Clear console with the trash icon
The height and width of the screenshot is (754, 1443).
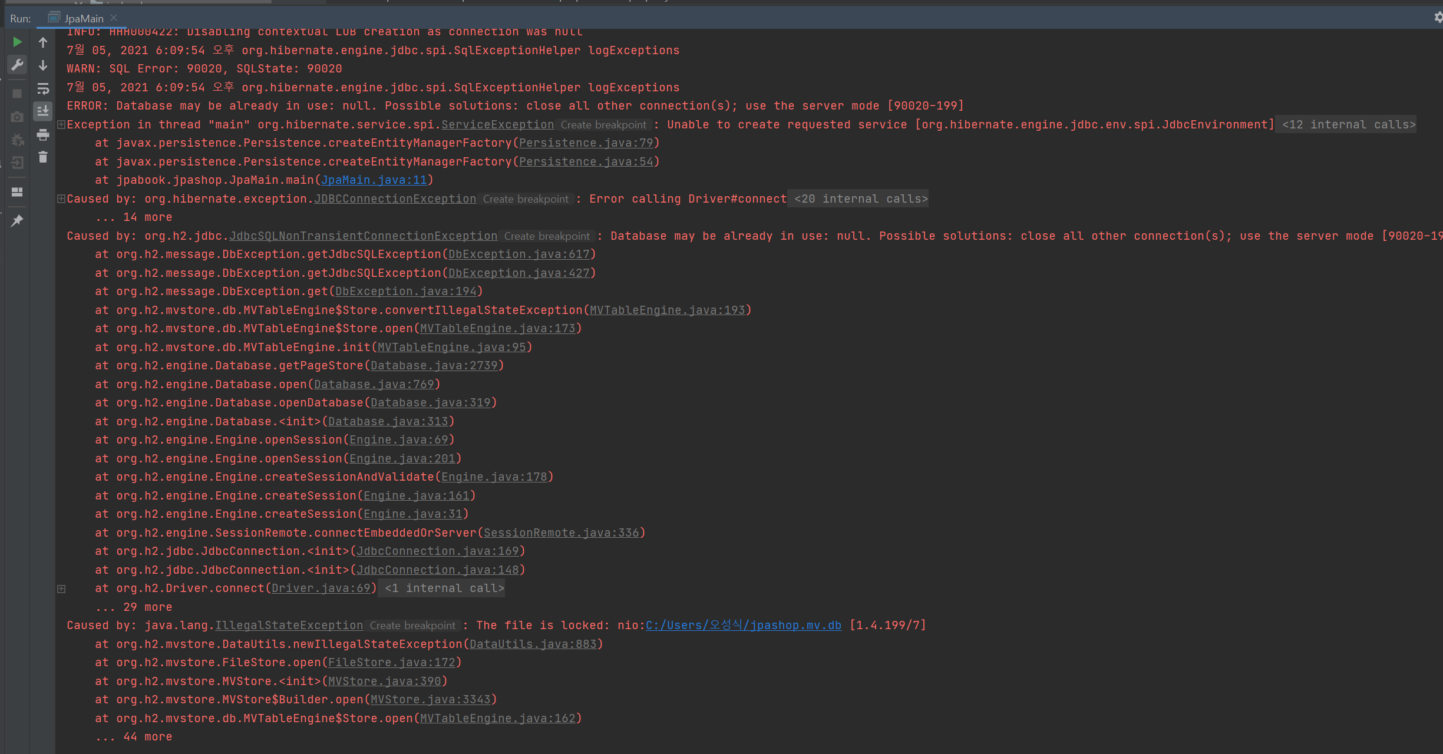coord(43,157)
